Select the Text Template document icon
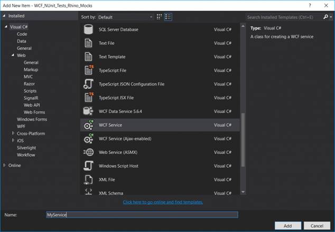 tap(88, 57)
